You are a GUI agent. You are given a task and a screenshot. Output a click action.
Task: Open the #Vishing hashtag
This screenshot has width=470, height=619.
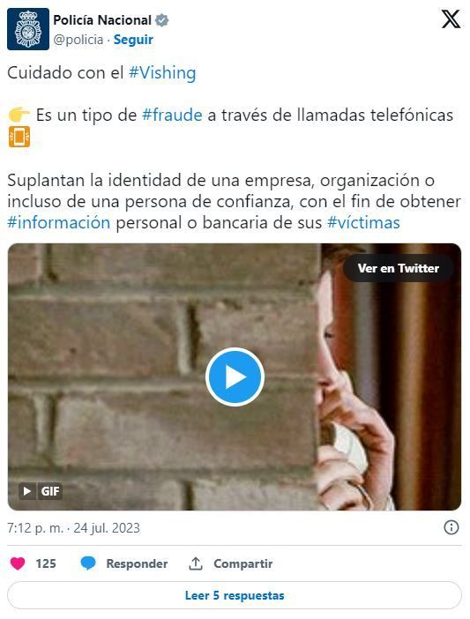[162, 73]
